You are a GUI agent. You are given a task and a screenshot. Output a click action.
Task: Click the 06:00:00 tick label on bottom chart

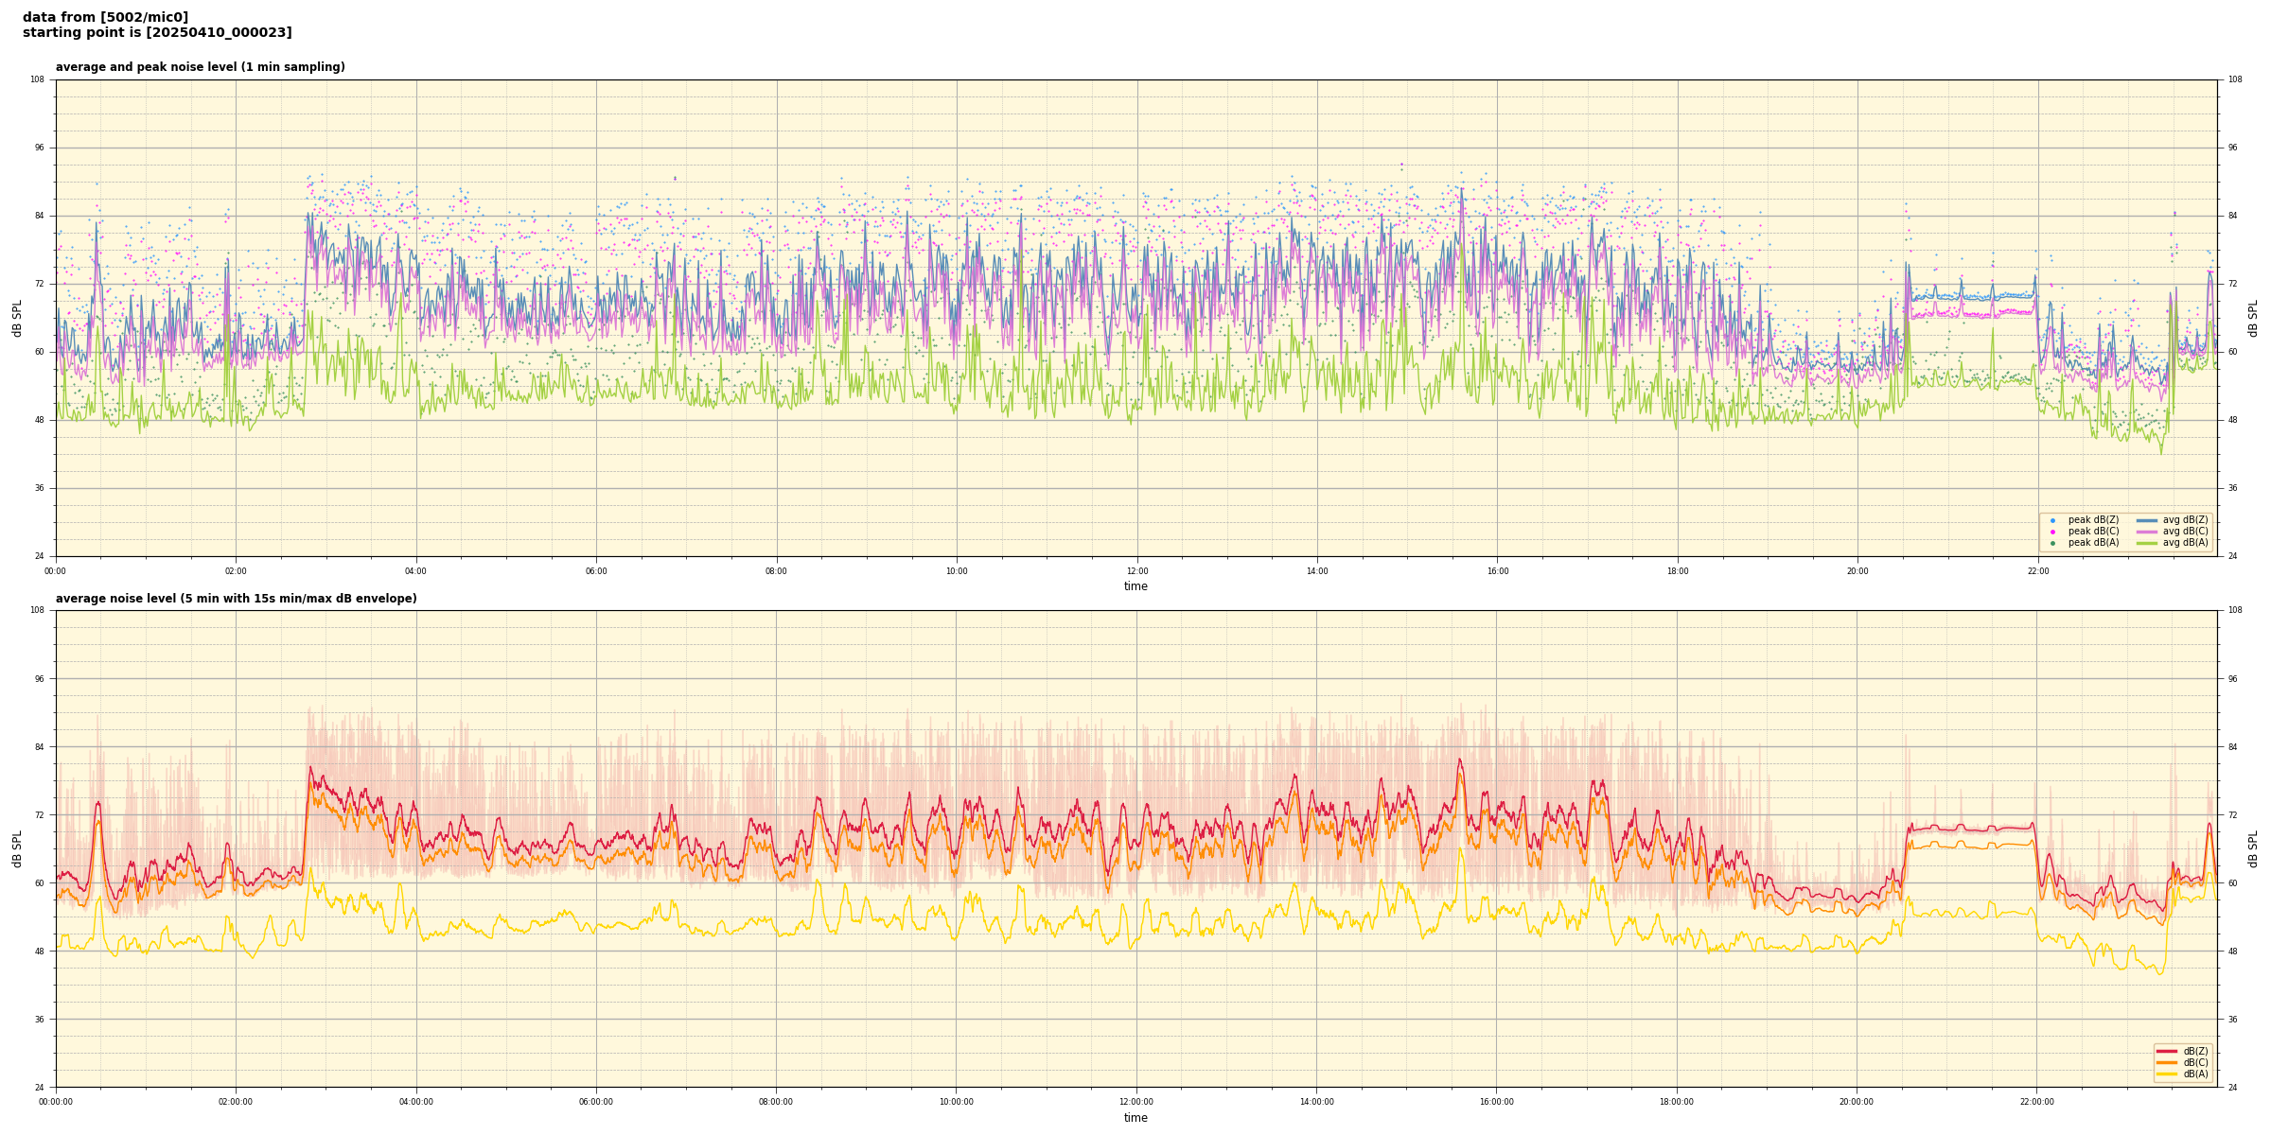596,1102
